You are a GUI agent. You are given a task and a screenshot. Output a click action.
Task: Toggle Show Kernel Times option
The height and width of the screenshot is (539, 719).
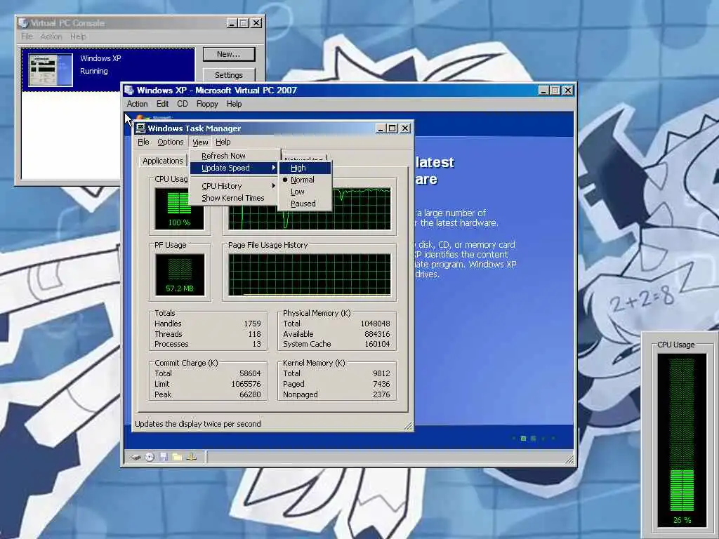233,198
